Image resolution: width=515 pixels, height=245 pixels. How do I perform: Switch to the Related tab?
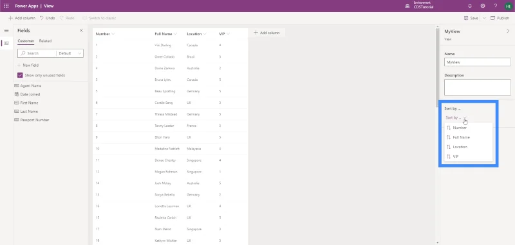click(45, 41)
